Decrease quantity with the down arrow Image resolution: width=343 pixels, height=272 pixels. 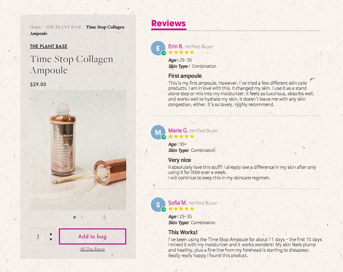pos(51,239)
